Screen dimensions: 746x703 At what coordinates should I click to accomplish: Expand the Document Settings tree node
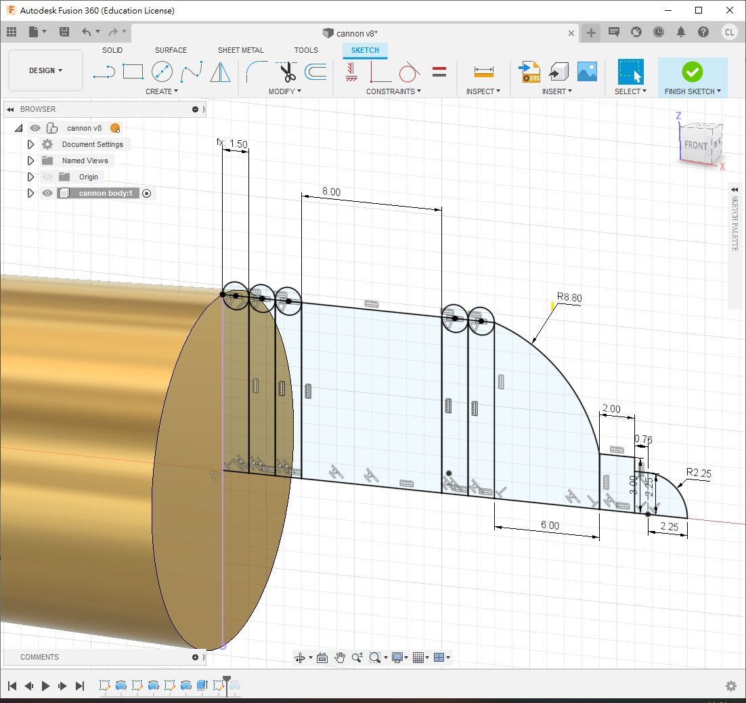click(30, 144)
